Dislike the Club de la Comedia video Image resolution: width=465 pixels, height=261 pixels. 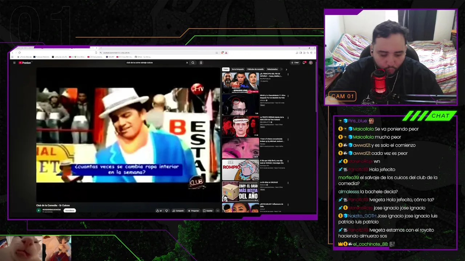pos(167,211)
